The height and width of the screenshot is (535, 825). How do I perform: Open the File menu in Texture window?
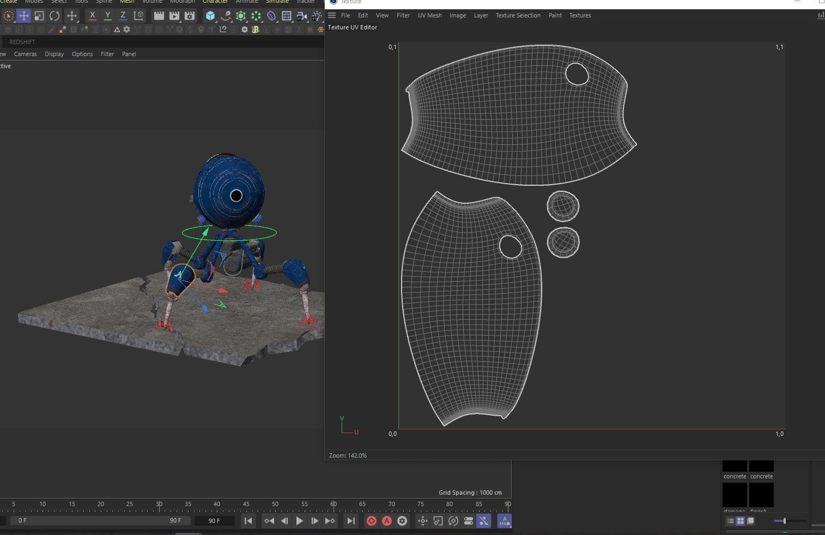pyautogui.click(x=345, y=15)
